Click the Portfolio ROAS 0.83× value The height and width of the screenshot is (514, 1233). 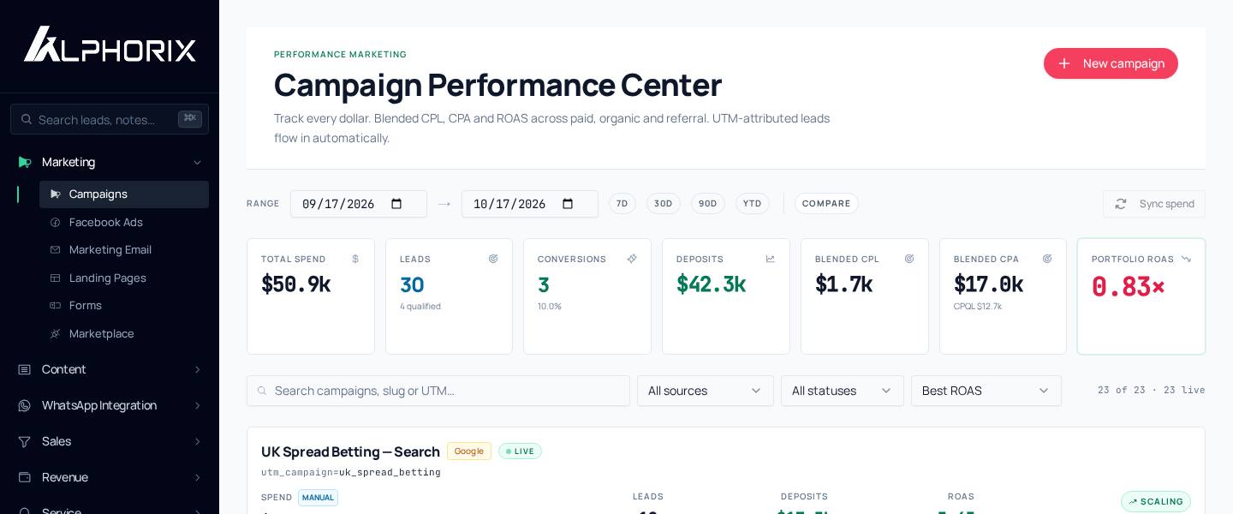click(1129, 287)
